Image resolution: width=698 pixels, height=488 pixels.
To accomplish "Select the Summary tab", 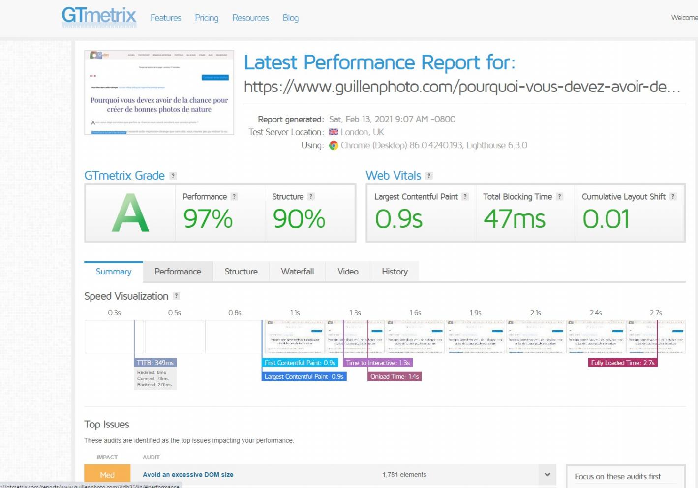I will click(114, 272).
